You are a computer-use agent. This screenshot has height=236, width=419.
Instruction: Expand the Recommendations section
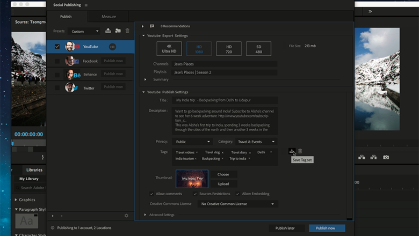(143, 26)
